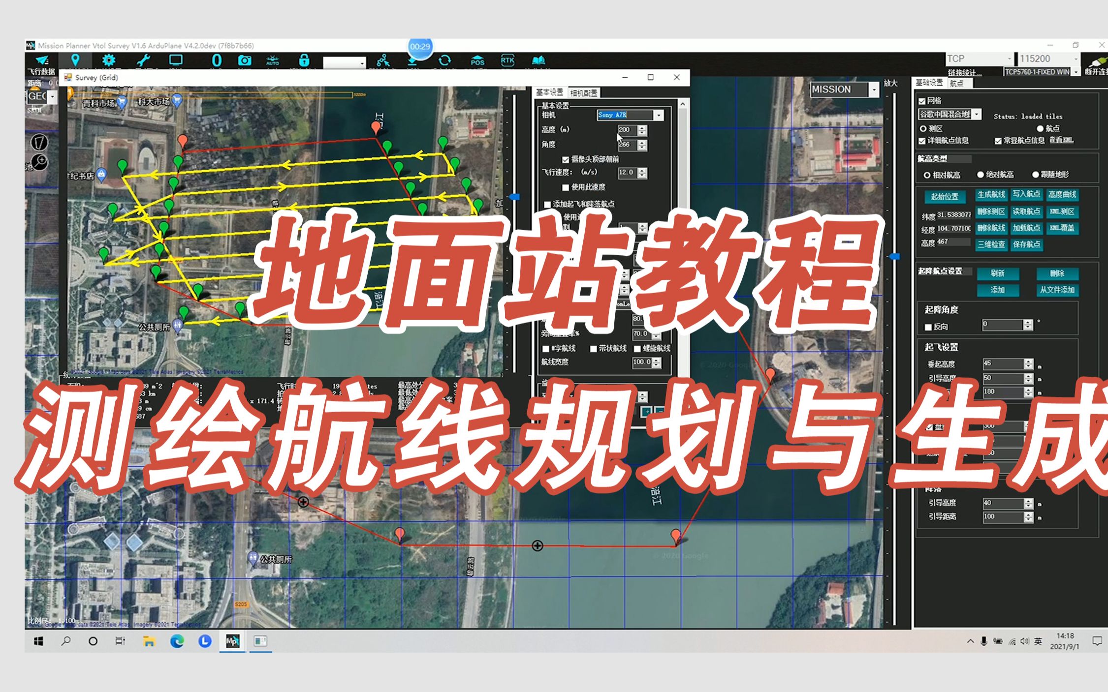Switch to the 相机配置 tab
The height and width of the screenshot is (692, 1108).
[x=584, y=93]
